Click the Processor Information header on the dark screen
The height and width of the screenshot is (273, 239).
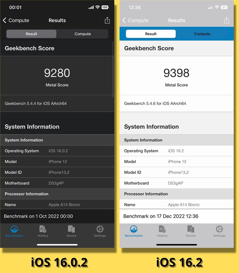[x=57, y=194]
